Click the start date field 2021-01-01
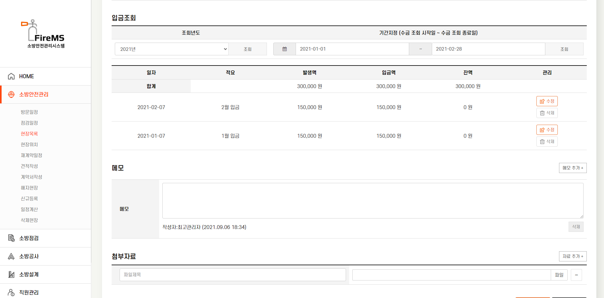 click(x=352, y=49)
